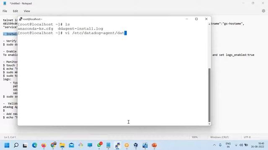Open WhatsApp with notification badge
The height and width of the screenshot is (150, 268).
tap(99, 145)
